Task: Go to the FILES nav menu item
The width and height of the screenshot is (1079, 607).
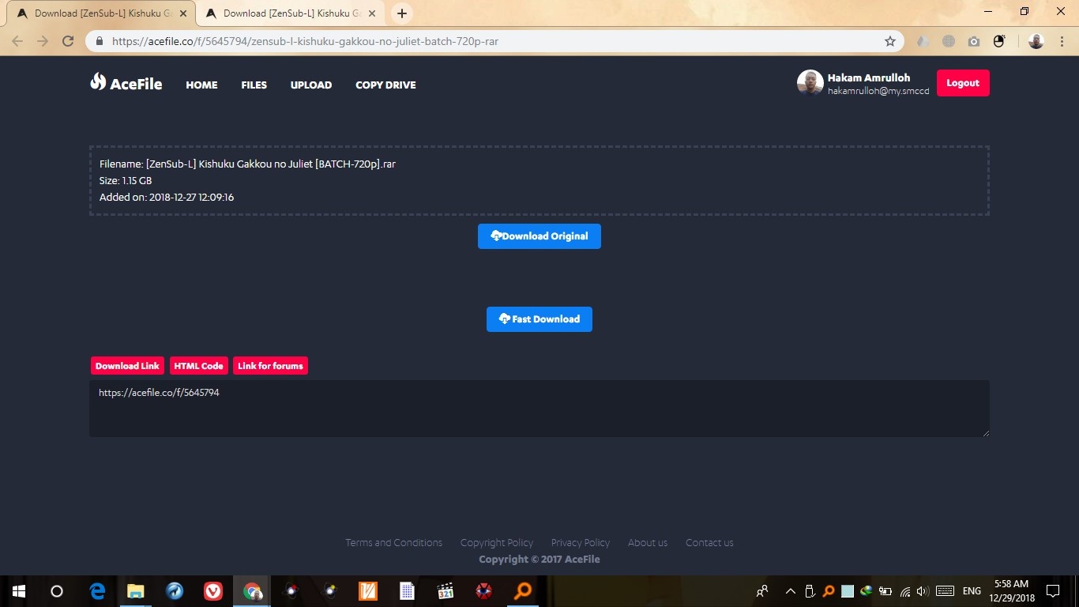Action: click(254, 85)
